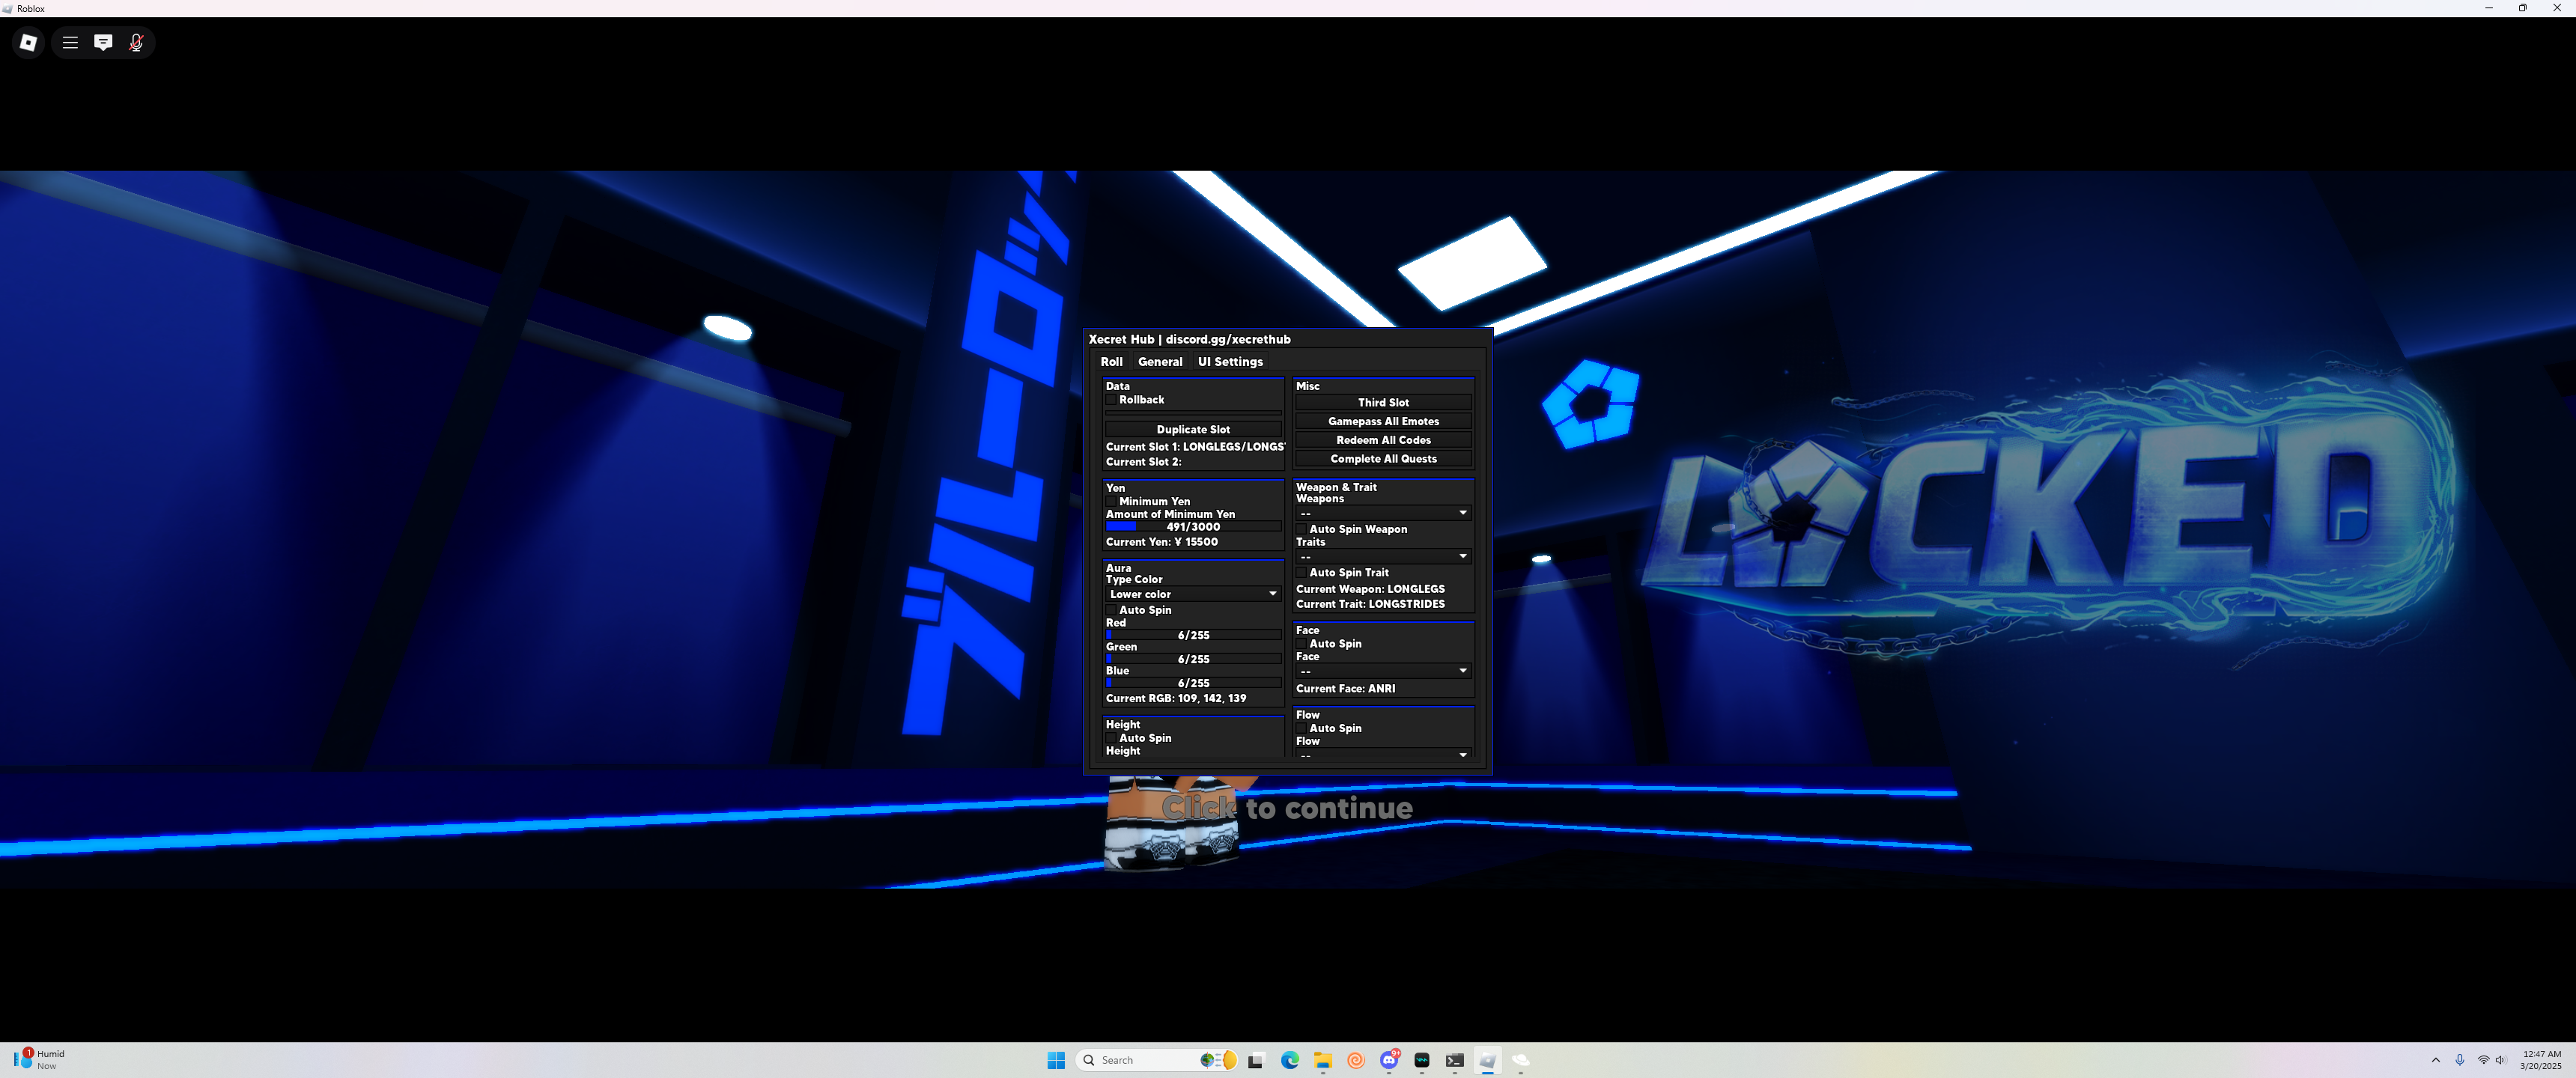2576x1078 pixels.
Task: Click the Windows taskbar Search box
Action: 1140,1060
